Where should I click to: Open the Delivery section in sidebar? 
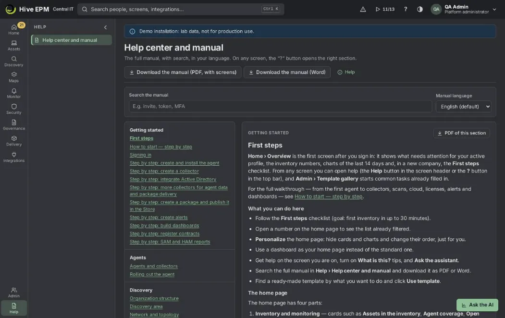click(x=13, y=141)
